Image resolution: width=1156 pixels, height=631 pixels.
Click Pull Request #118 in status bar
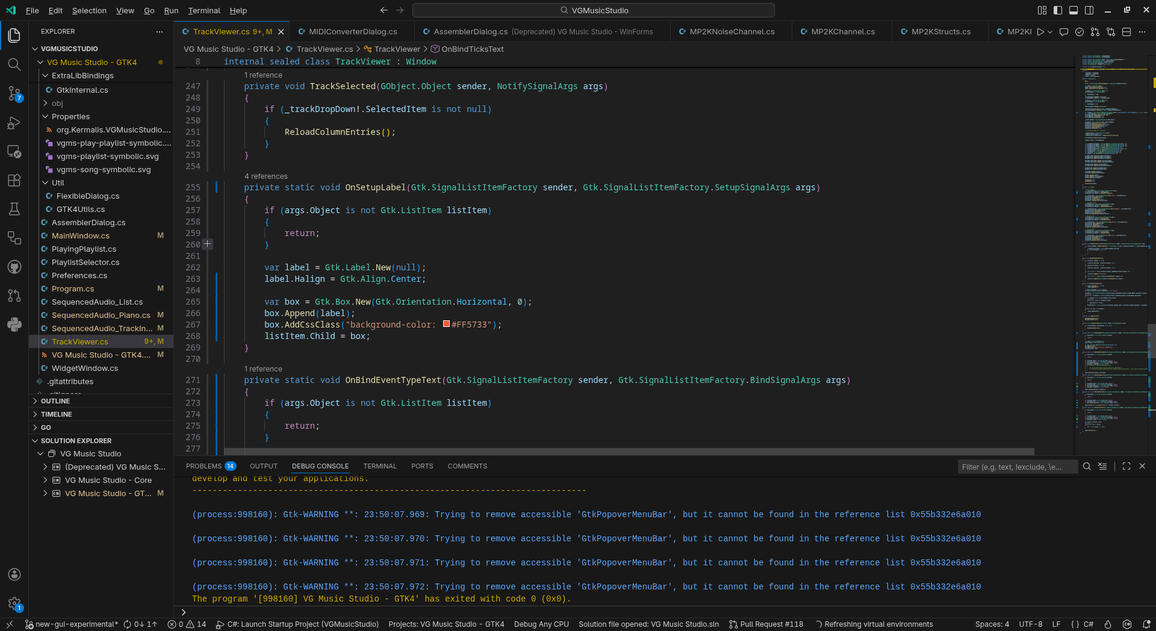pos(766,624)
